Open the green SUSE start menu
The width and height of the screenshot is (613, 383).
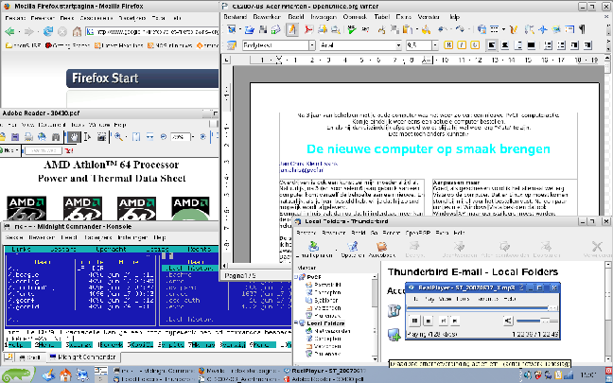(x=16, y=374)
